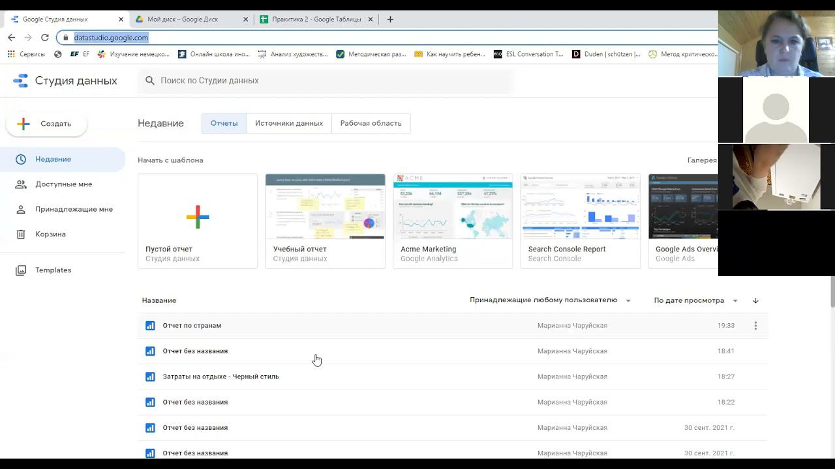This screenshot has width=835, height=469.
Task: Click the Data Studio logo icon
Action: tap(21, 81)
